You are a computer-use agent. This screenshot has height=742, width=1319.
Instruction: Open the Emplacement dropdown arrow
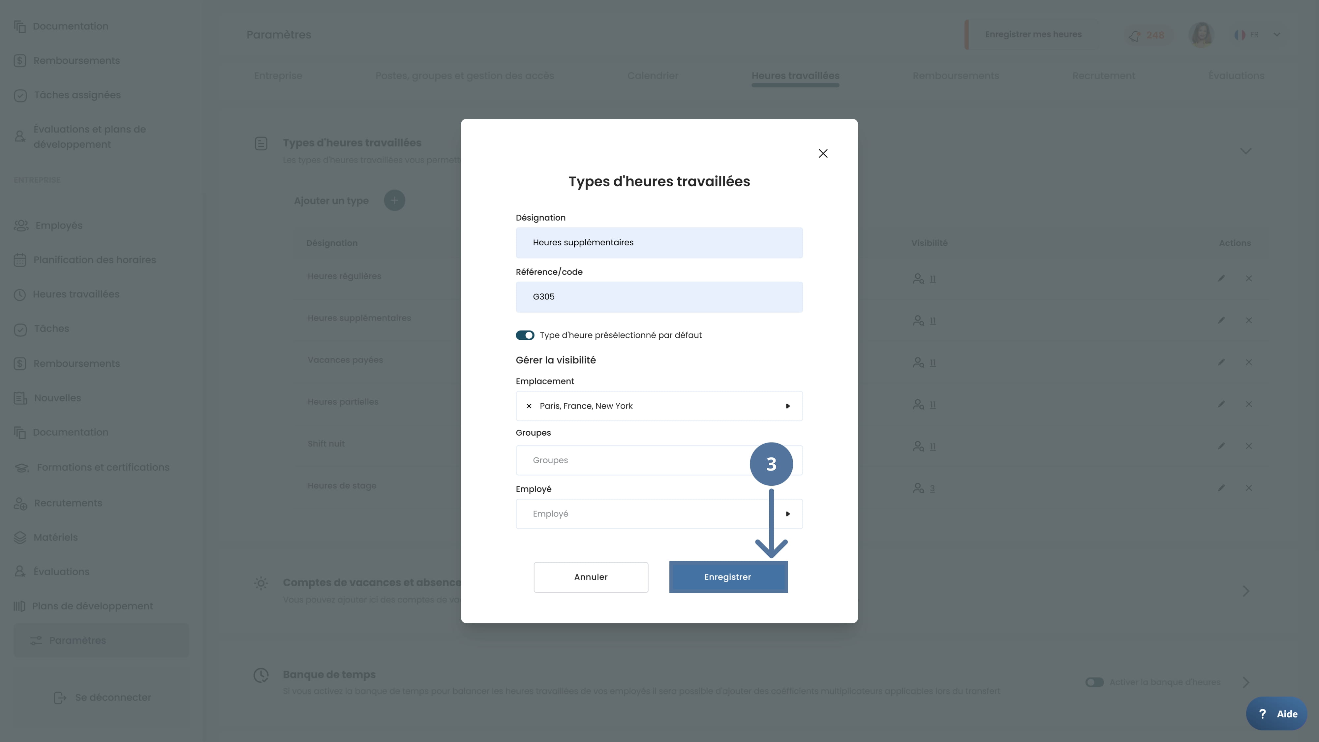point(787,406)
